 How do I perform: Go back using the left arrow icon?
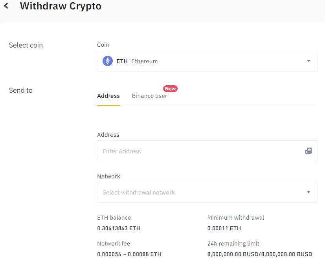click(6, 6)
